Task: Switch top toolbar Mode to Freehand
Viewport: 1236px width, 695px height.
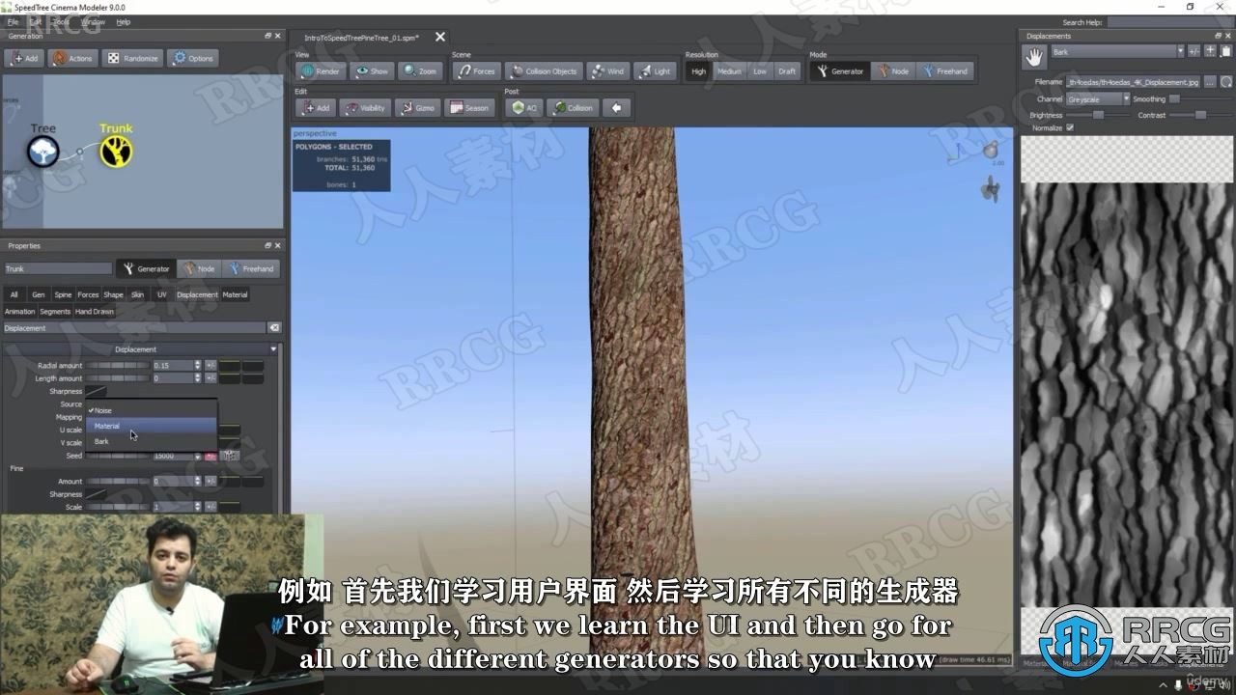Action: point(944,71)
